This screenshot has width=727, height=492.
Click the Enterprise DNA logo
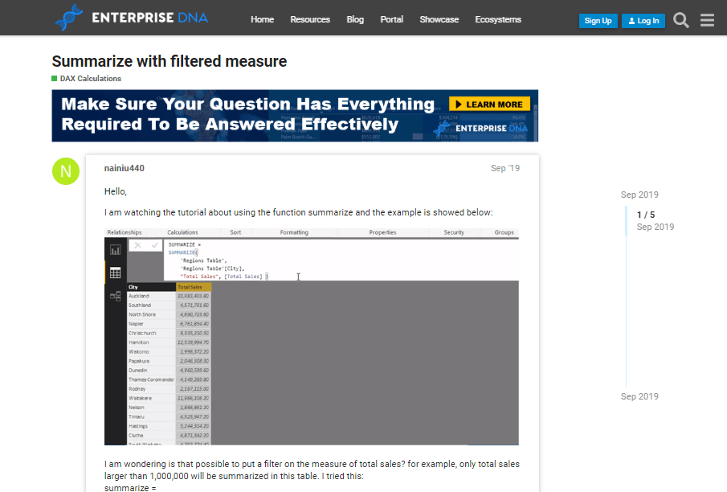(131, 18)
